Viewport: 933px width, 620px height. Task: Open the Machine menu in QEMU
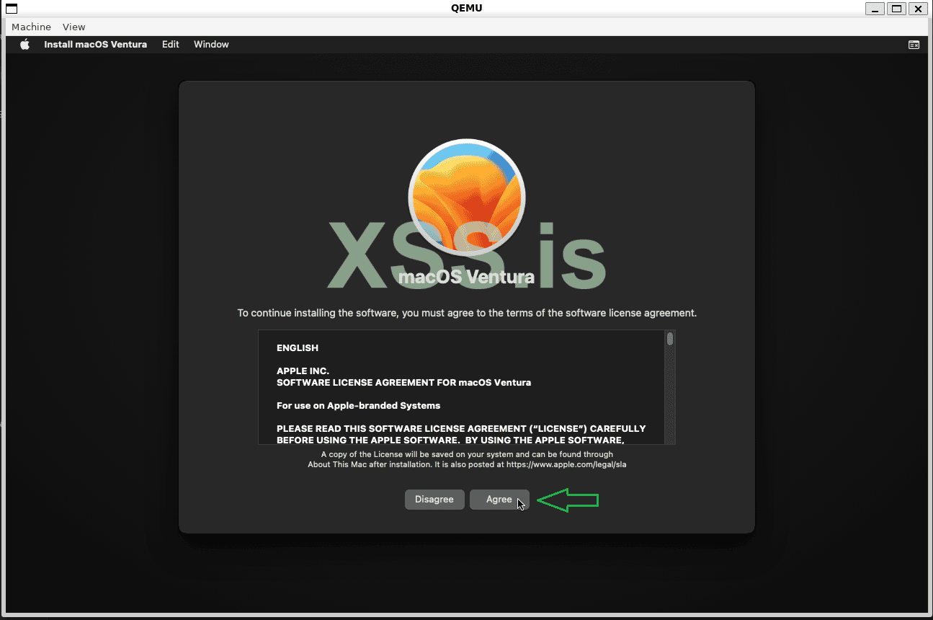click(31, 27)
